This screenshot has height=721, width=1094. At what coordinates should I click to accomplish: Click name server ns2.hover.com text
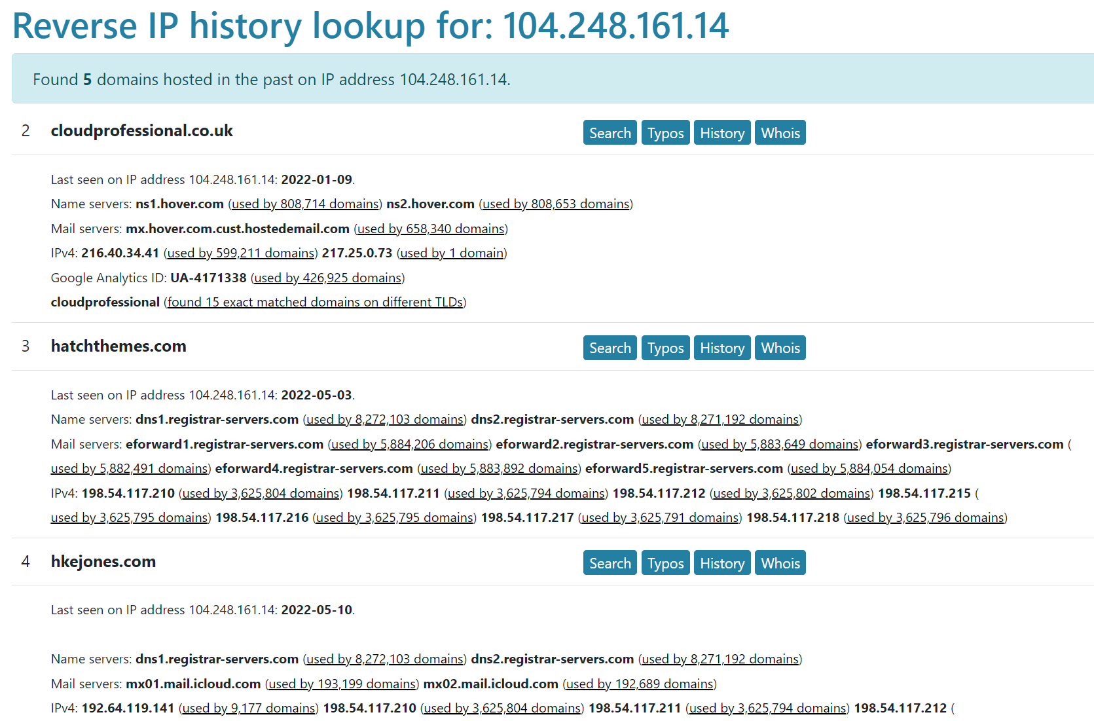point(430,204)
